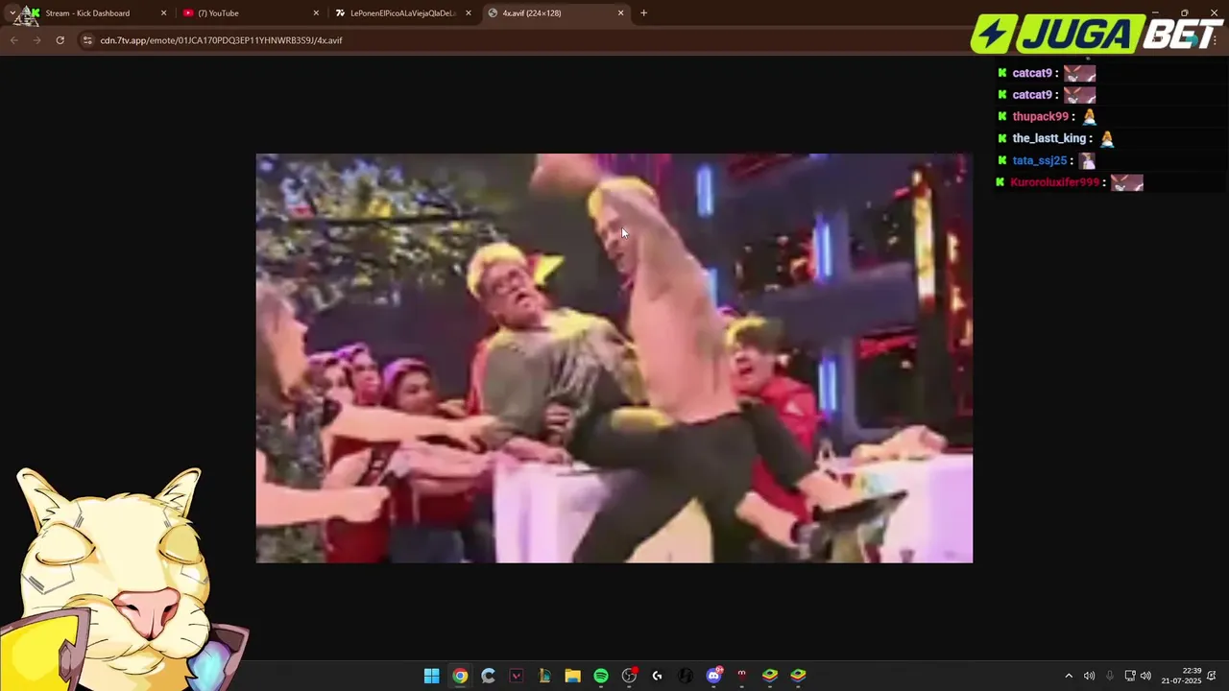The image size is (1229, 691).
Task: Open Logitech G HUB from the taskbar
Action: pyautogui.click(x=657, y=676)
